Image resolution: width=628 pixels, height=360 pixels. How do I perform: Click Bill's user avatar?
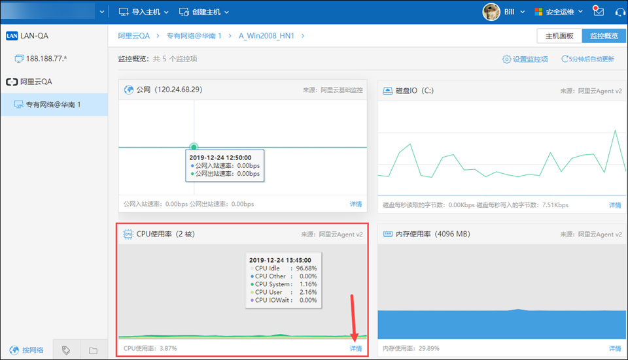pyautogui.click(x=491, y=12)
